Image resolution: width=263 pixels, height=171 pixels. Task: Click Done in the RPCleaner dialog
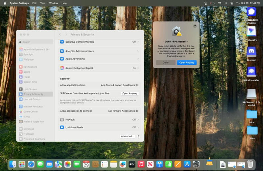[x=166, y=62]
